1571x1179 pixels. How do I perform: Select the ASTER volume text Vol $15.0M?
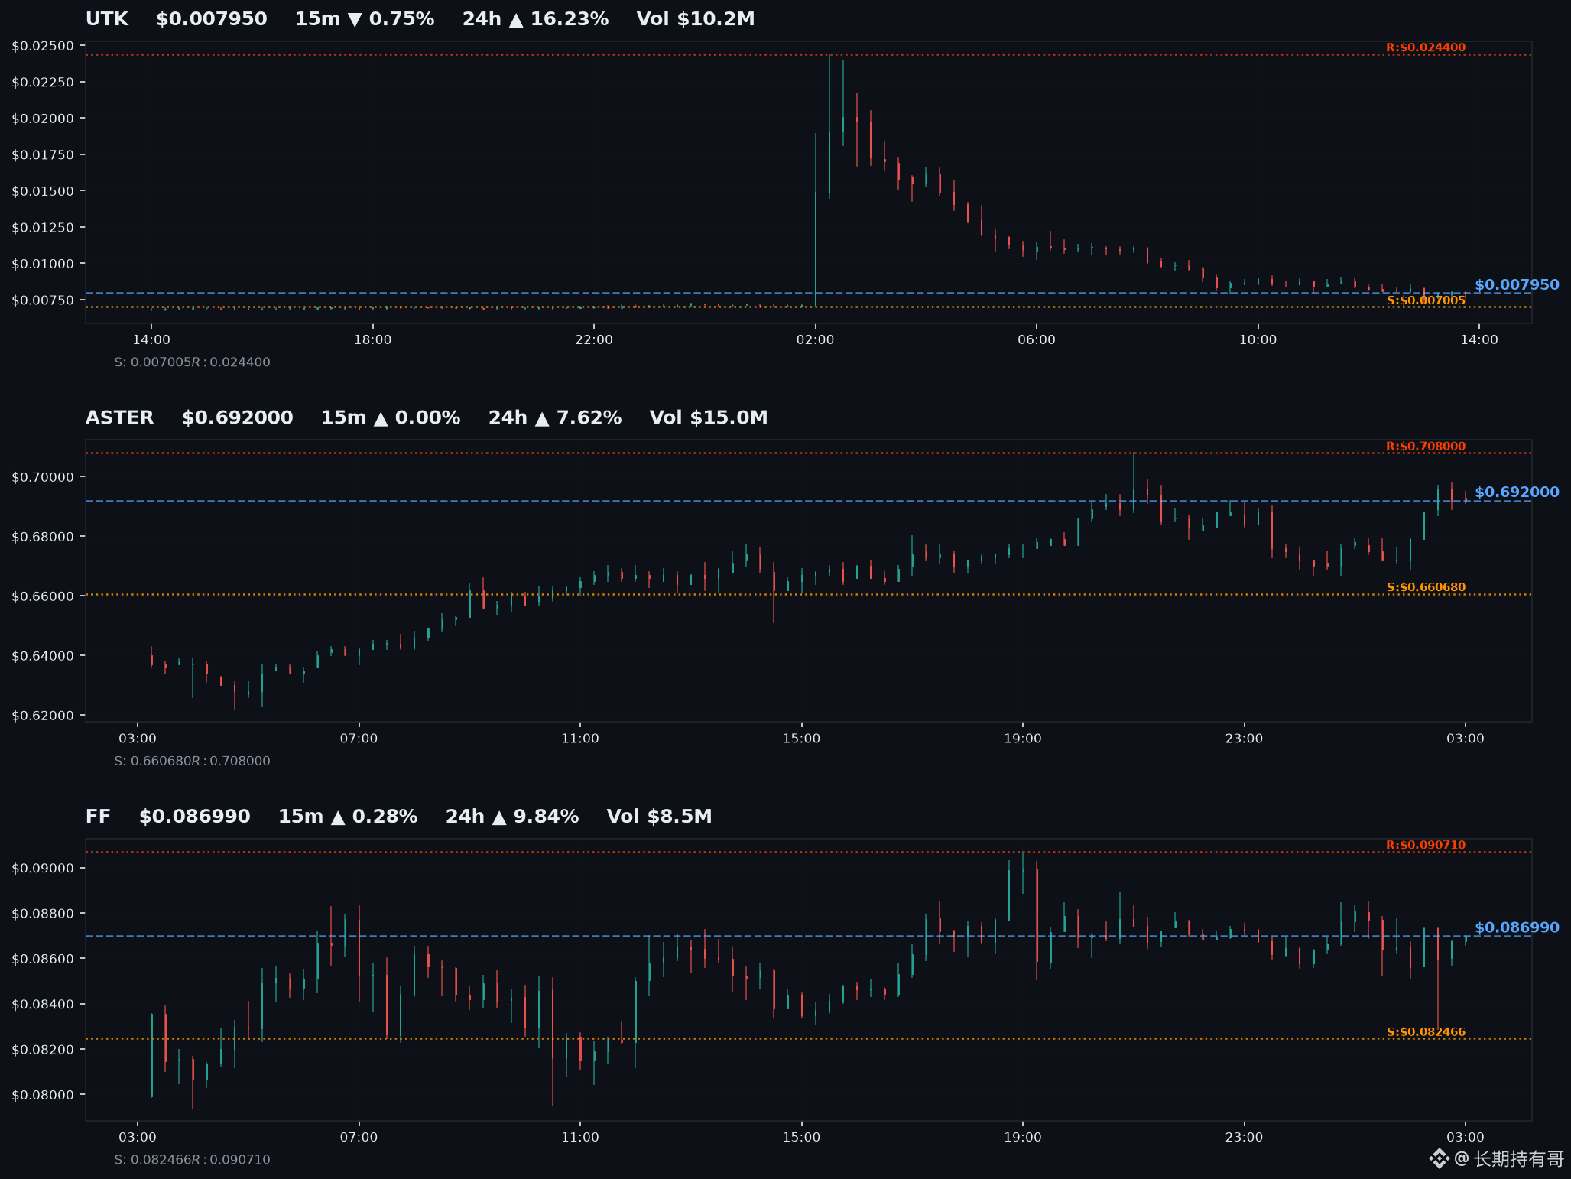pyautogui.click(x=709, y=418)
